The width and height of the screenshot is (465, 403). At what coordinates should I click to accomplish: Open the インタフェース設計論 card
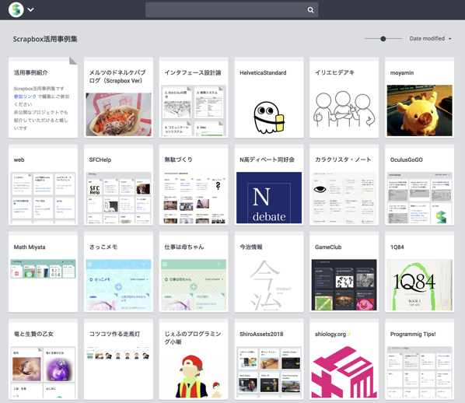[x=194, y=97]
